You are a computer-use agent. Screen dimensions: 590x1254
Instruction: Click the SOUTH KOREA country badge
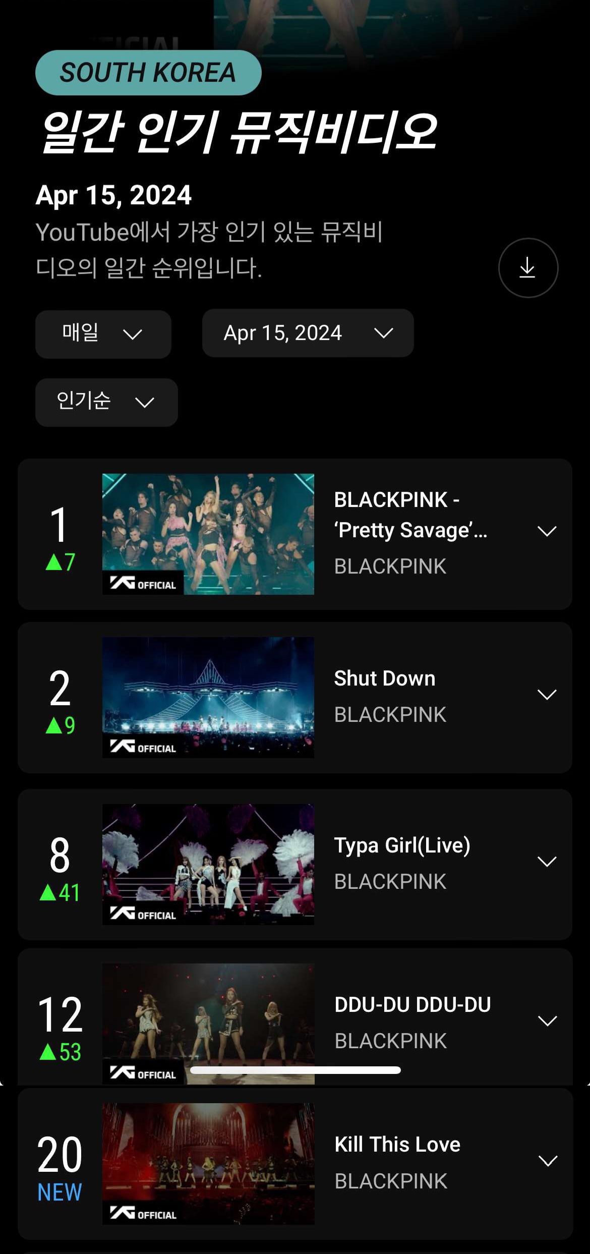tap(148, 73)
